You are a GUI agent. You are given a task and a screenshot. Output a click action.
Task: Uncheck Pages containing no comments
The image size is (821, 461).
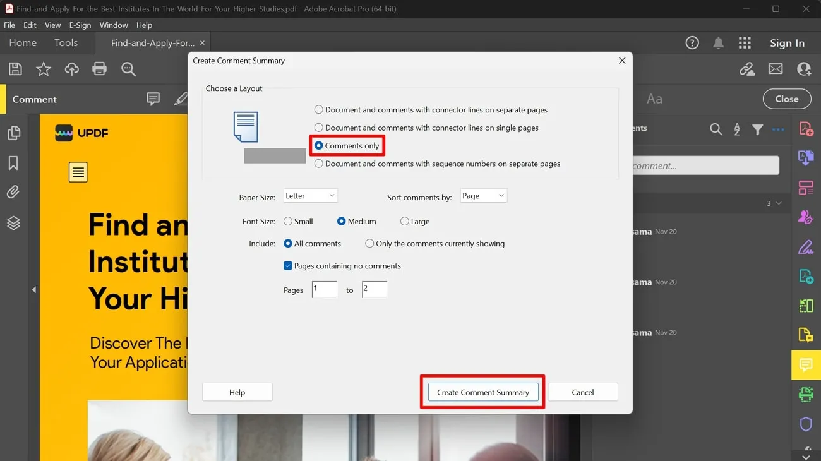click(x=288, y=266)
